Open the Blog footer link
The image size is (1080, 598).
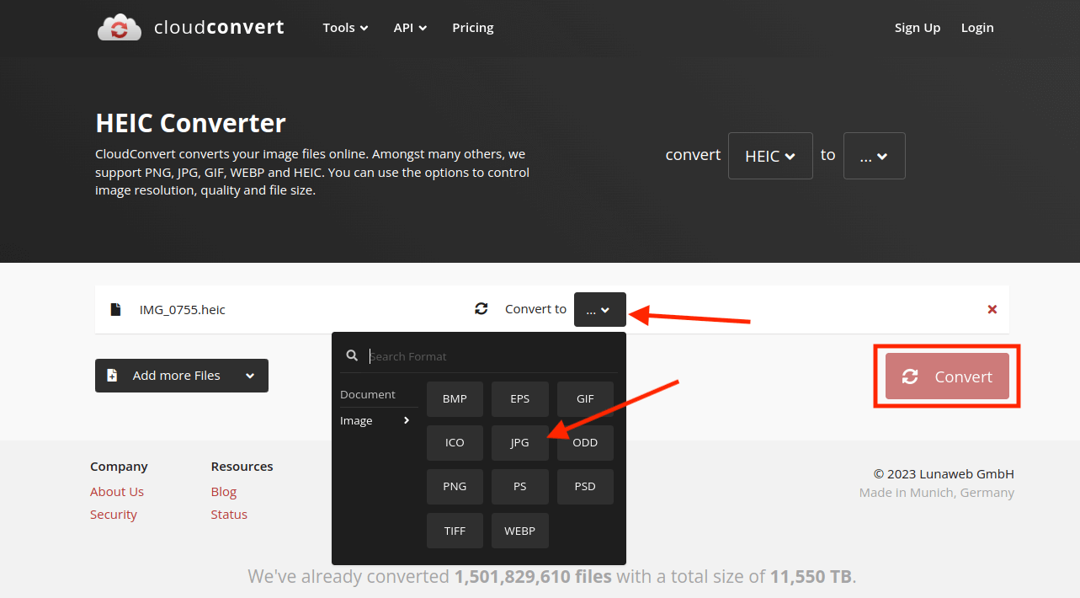(224, 492)
